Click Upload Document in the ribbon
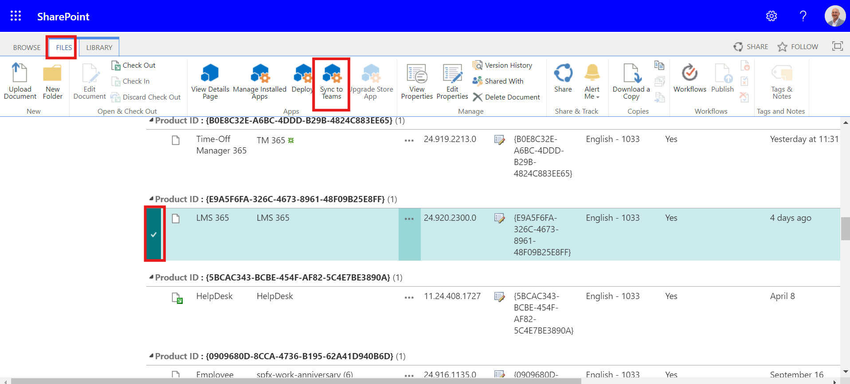The height and width of the screenshot is (384, 850). point(20,81)
